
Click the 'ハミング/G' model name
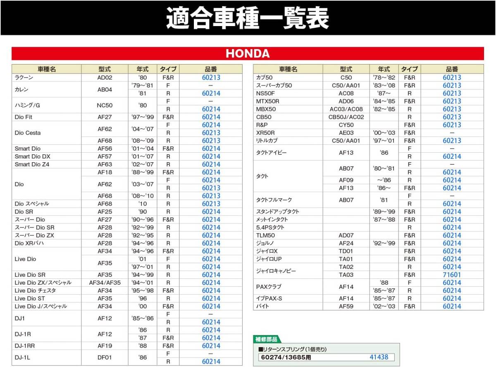pyautogui.click(x=27, y=105)
